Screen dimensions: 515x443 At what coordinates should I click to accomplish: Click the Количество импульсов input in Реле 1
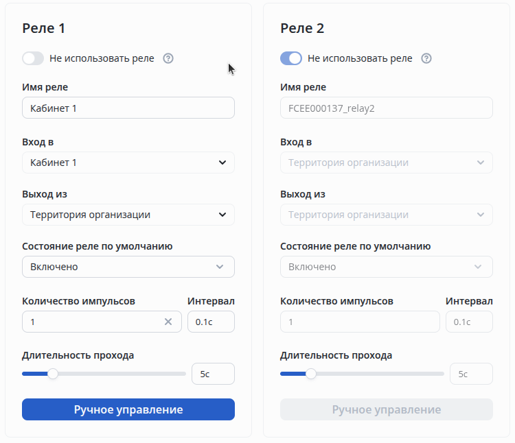(x=93, y=322)
